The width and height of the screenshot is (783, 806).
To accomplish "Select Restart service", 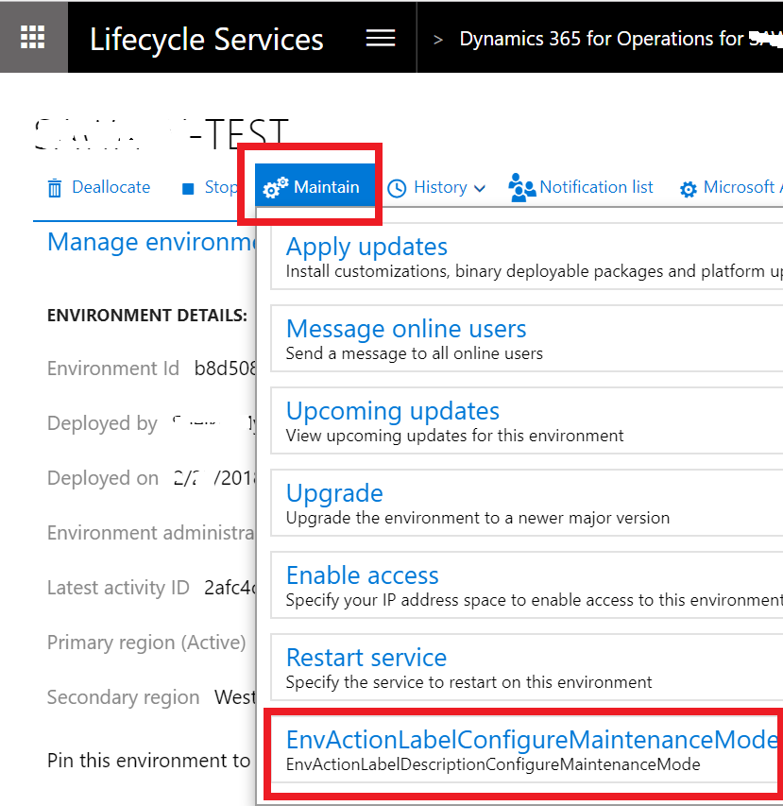I will (x=366, y=658).
